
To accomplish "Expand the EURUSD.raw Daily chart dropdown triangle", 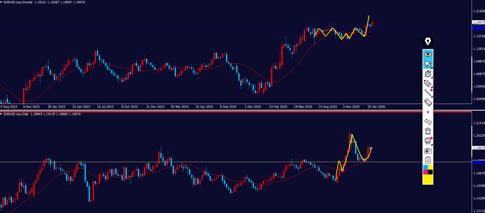I will [x=1, y=114].
